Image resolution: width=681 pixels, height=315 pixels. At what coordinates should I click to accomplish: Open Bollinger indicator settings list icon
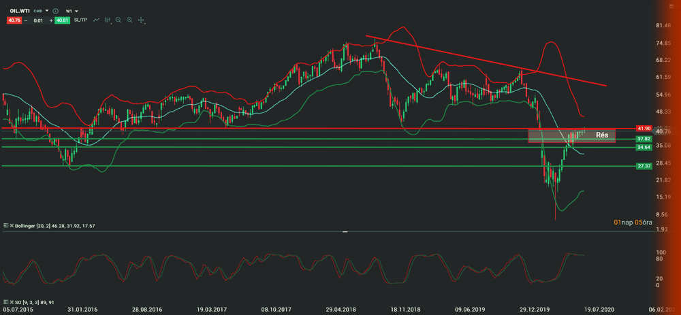click(x=5, y=225)
